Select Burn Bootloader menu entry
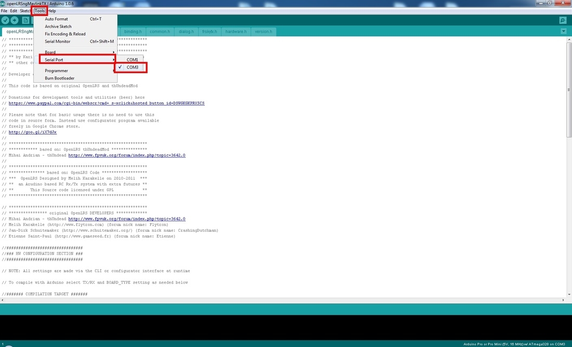Screen dimensions: 572x347 (59, 78)
